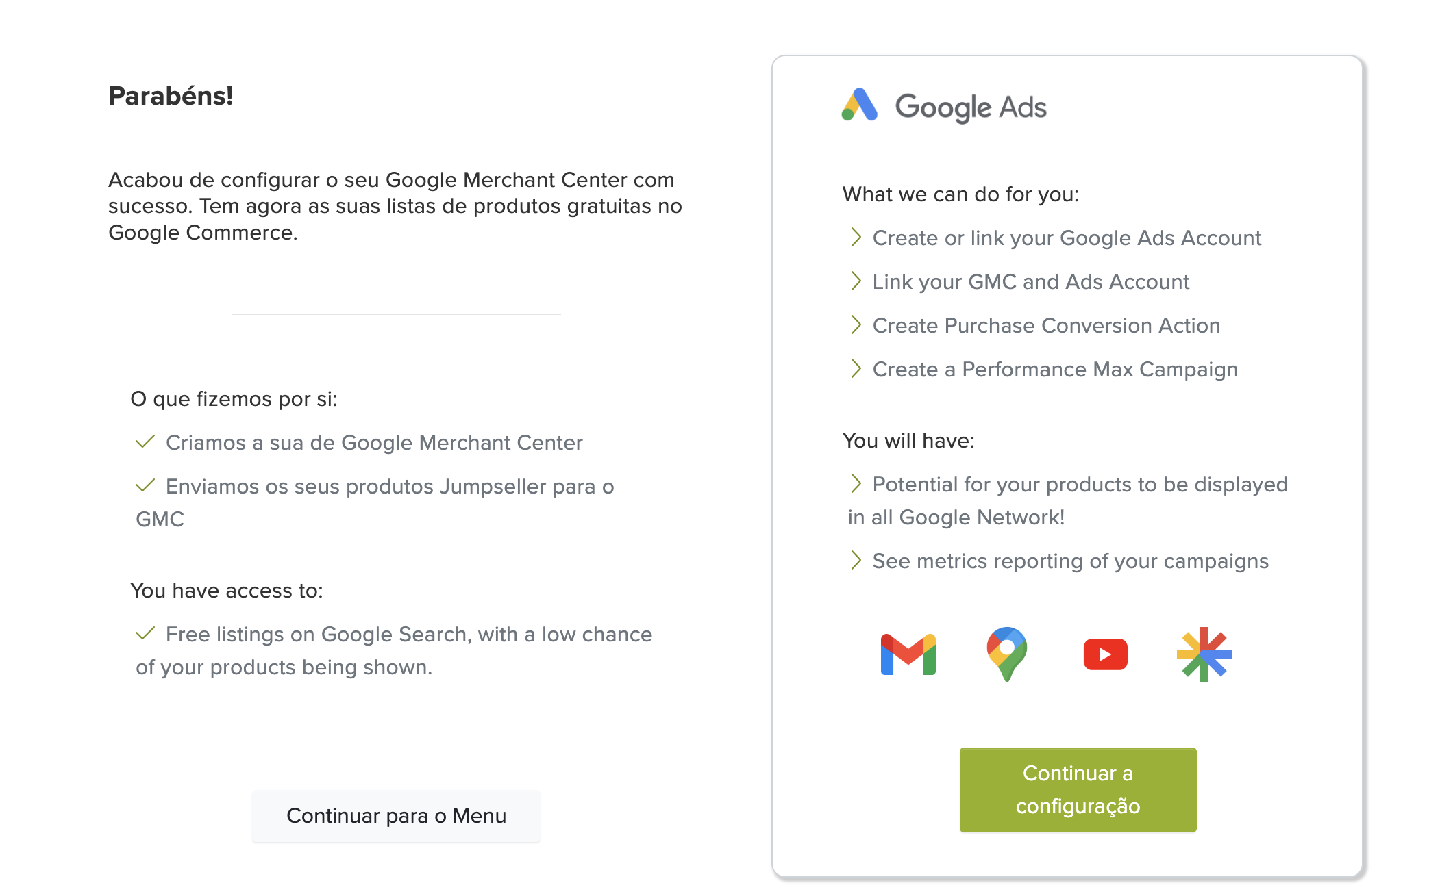1440x894 pixels.
Task: Click the 'What we can do for you' heading
Action: click(x=960, y=194)
